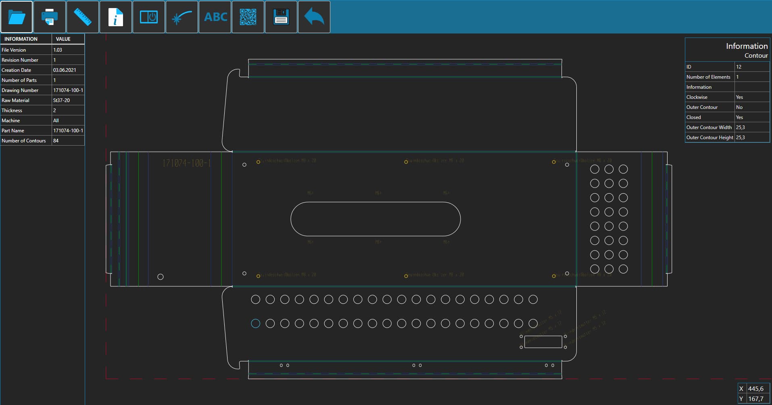Click the Outer Contour row value No
772x405 pixels.
(x=752, y=107)
